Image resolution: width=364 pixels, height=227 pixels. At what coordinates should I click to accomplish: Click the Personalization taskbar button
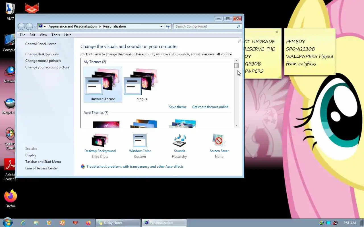(x=164, y=223)
